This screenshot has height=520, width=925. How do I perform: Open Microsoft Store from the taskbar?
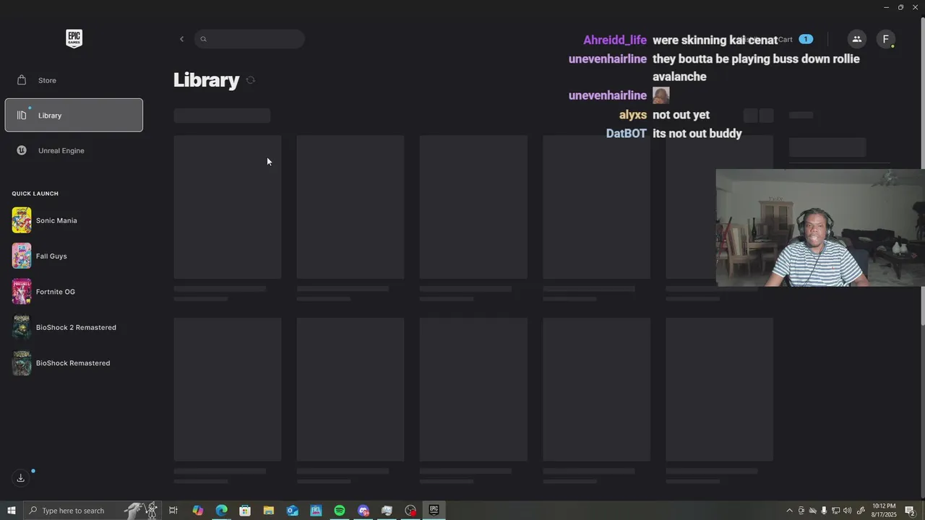click(245, 511)
